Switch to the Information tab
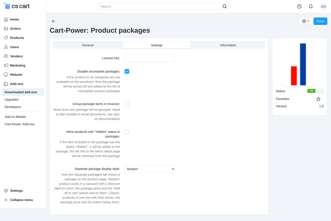Viewport: 331px width, 221px height. pyautogui.click(x=228, y=45)
